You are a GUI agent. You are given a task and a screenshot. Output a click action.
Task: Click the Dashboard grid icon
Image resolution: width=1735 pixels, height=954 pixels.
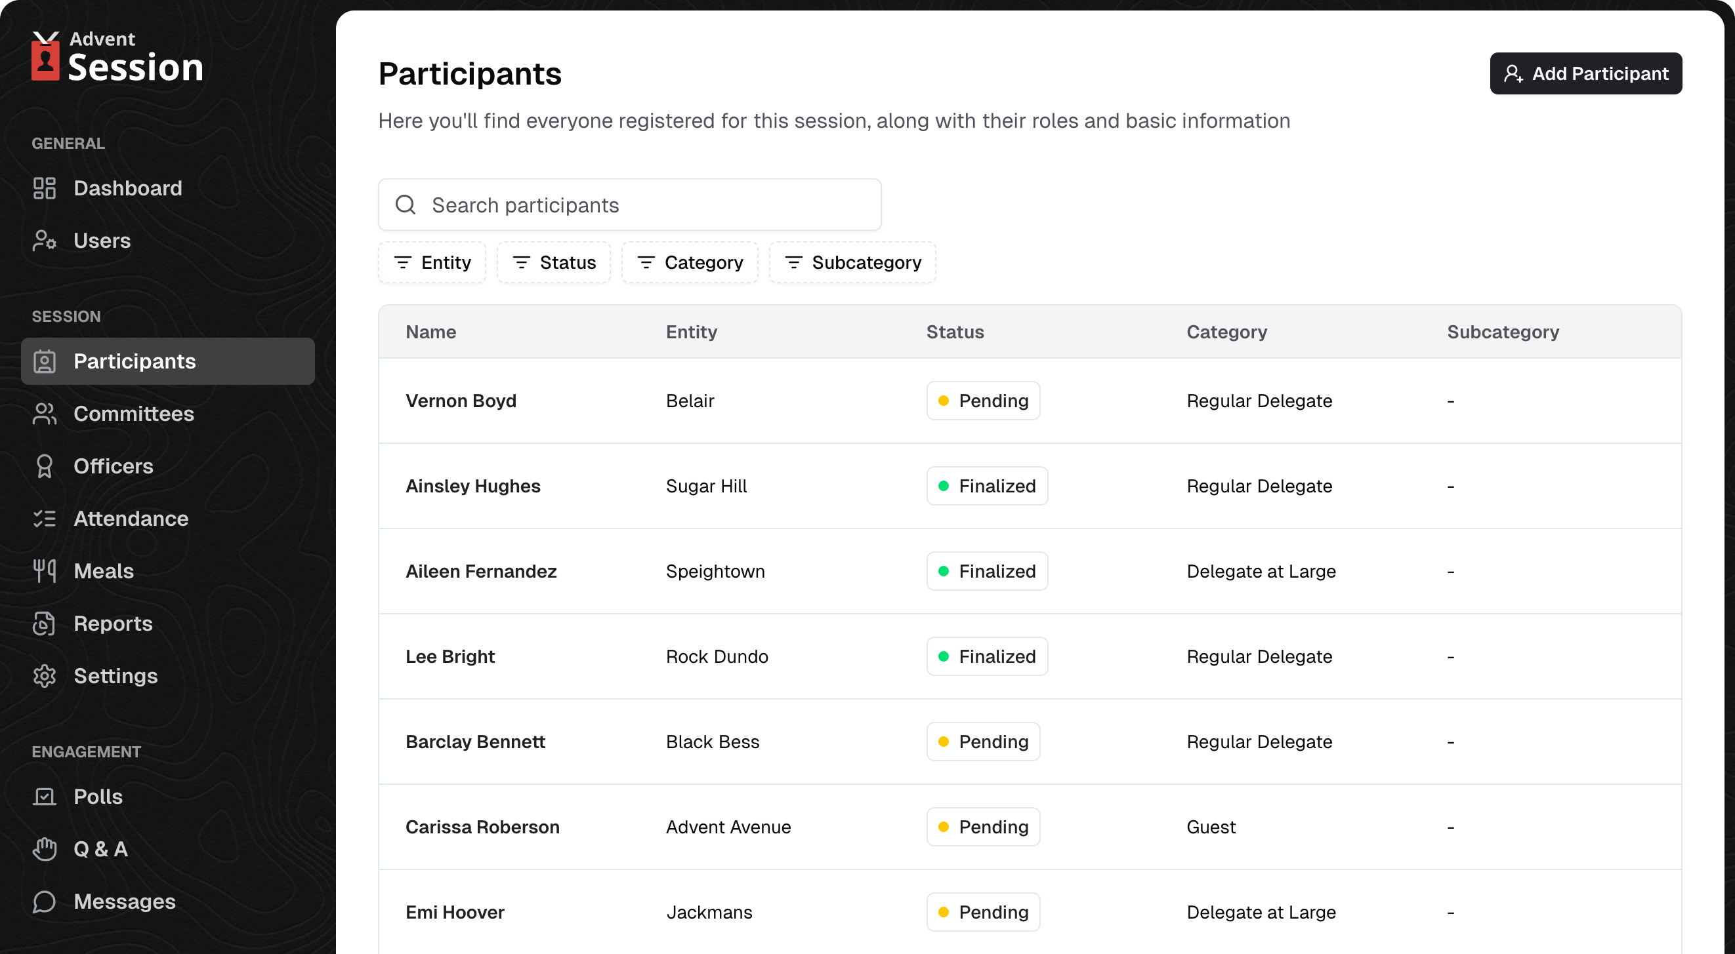[x=45, y=188]
